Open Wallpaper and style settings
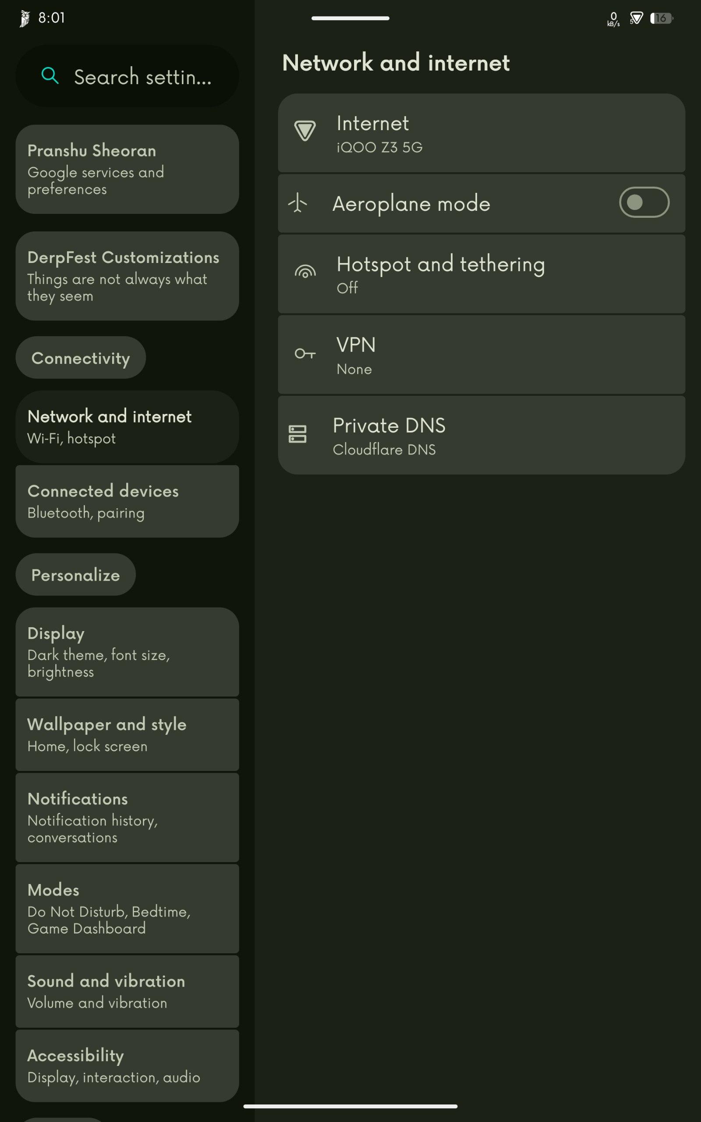This screenshot has width=701, height=1122. tap(127, 735)
